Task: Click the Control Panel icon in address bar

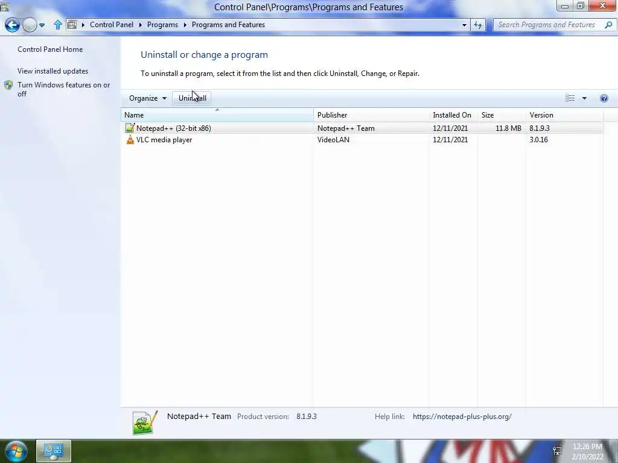Action: (72, 25)
